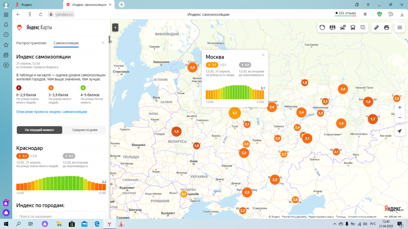Open the hamburger menu on map
Screen dimensions: 408x229
(x=400, y=28)
